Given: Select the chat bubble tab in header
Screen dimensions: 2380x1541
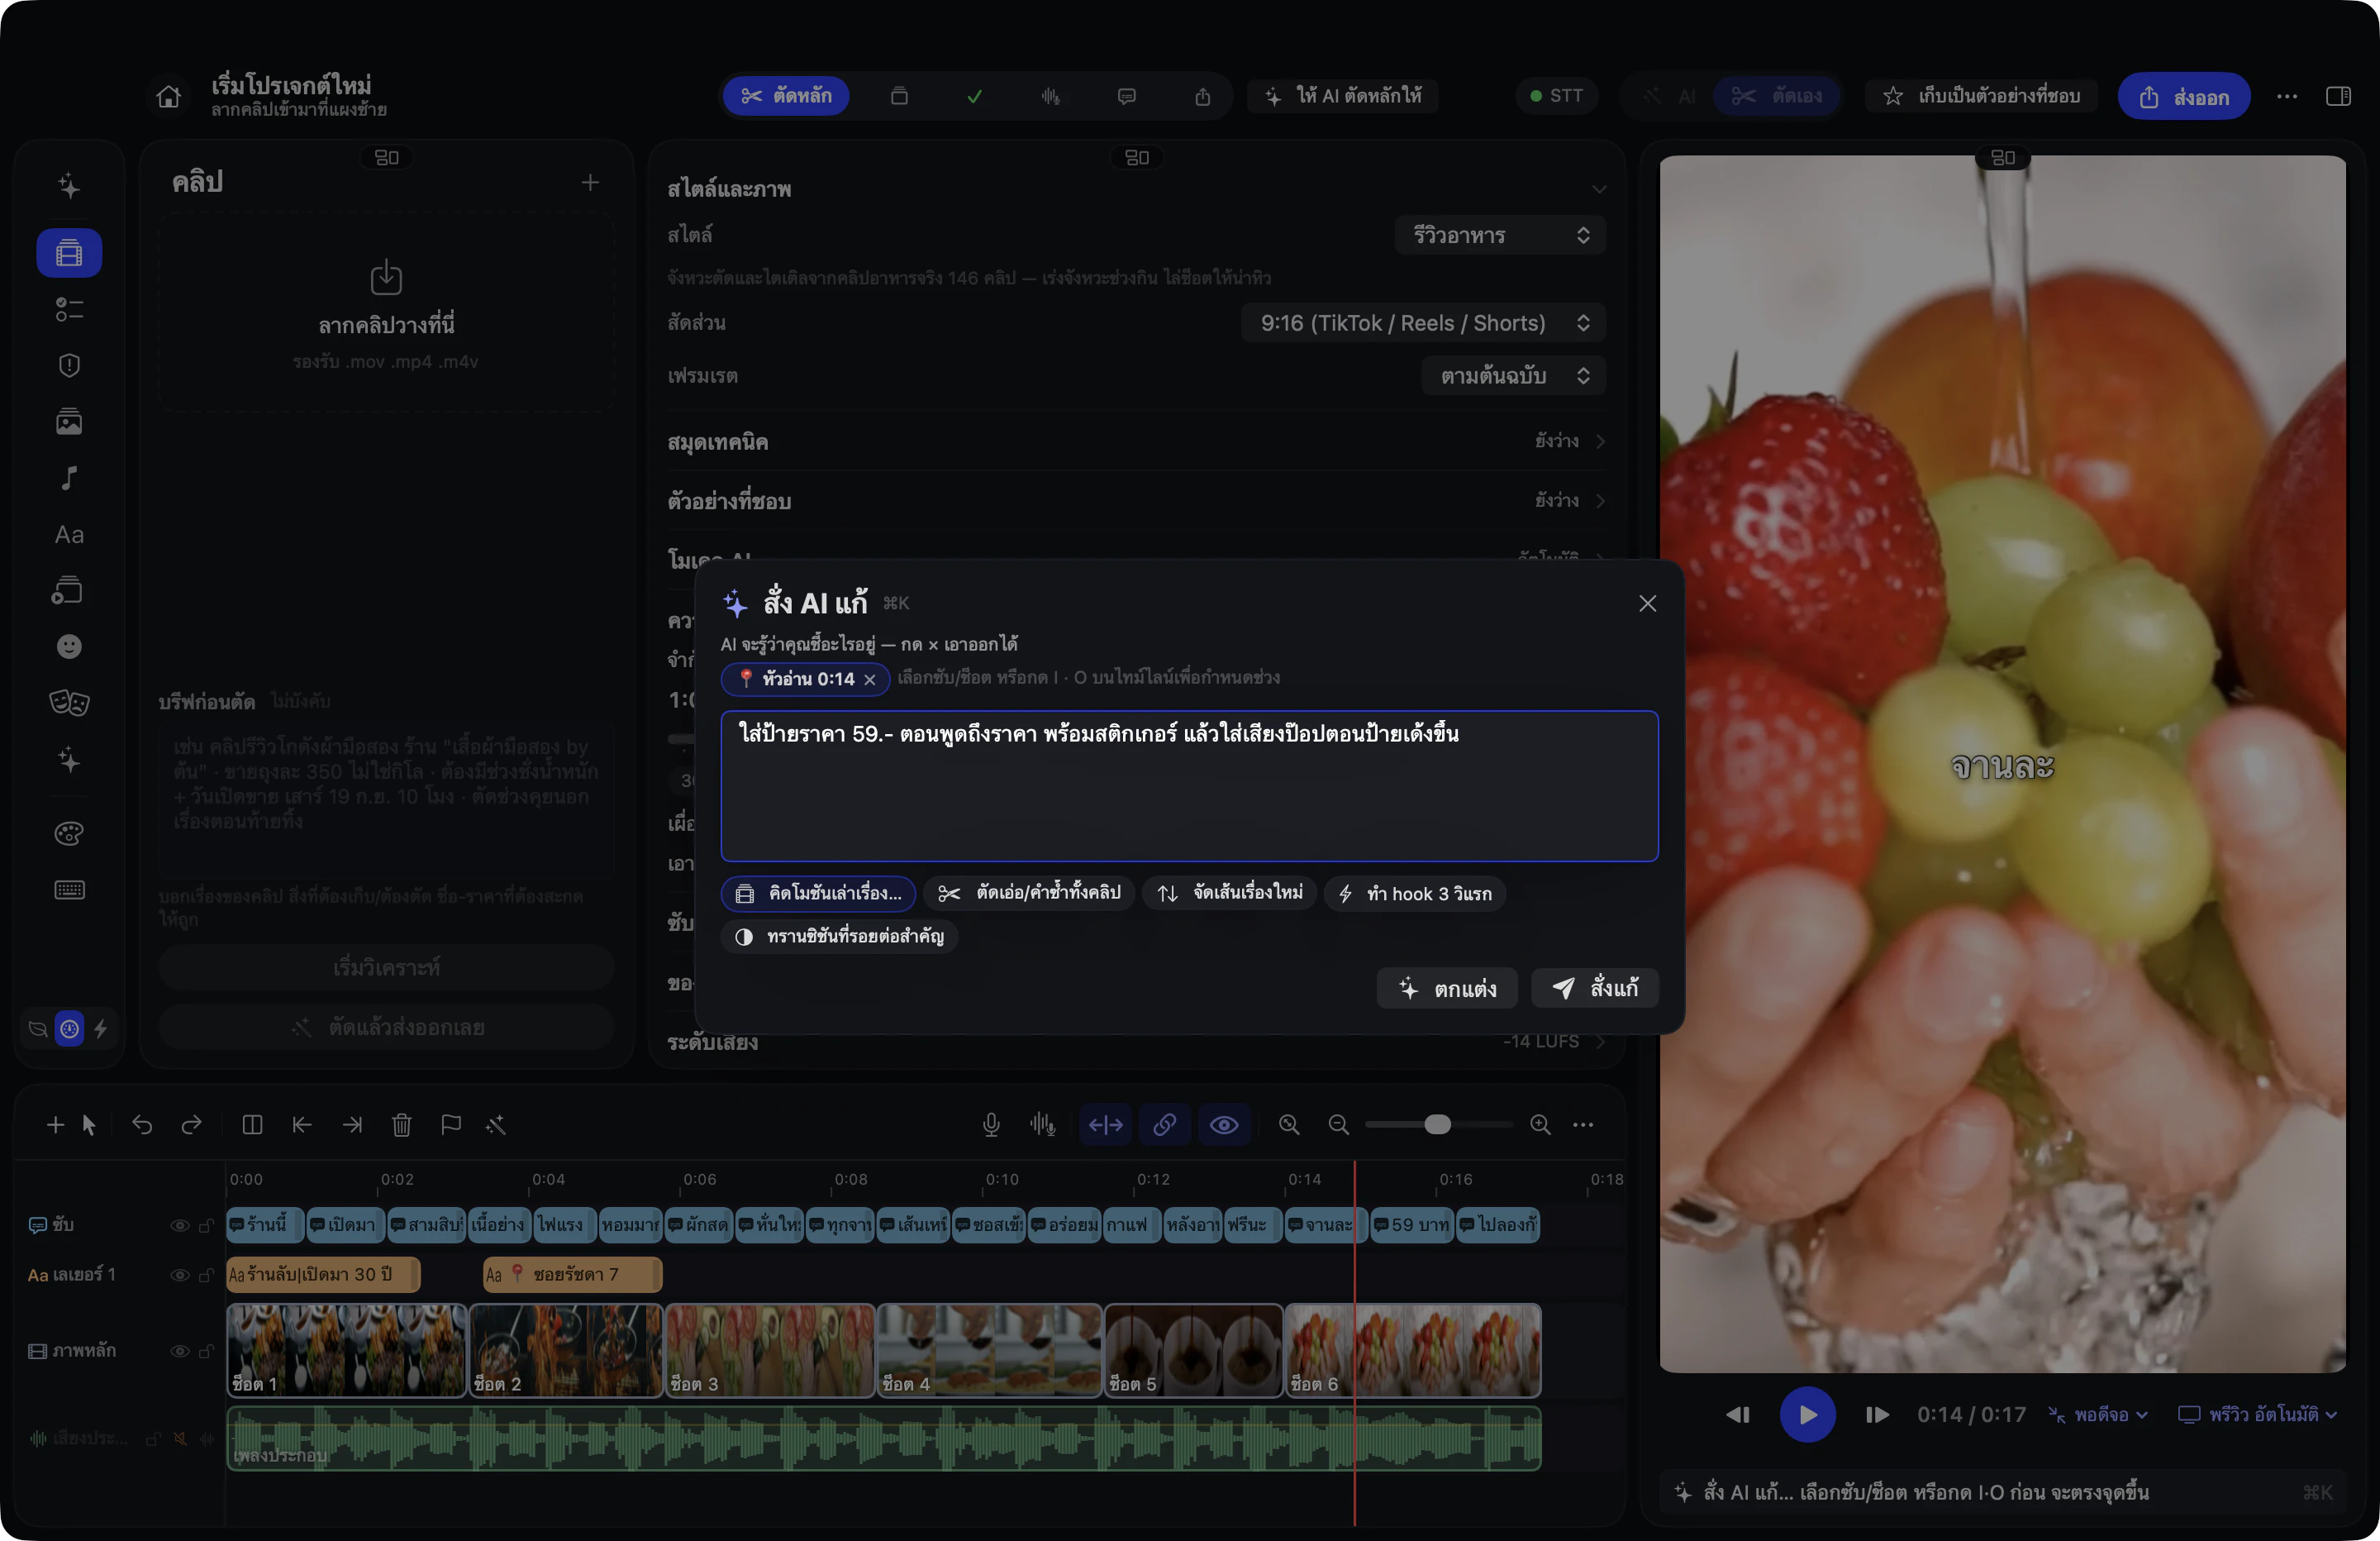Looking at the screenshot, I should [1126, 96].
